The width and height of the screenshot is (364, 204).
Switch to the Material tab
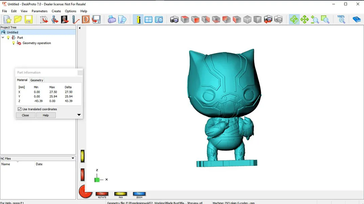tap(22, 80)
